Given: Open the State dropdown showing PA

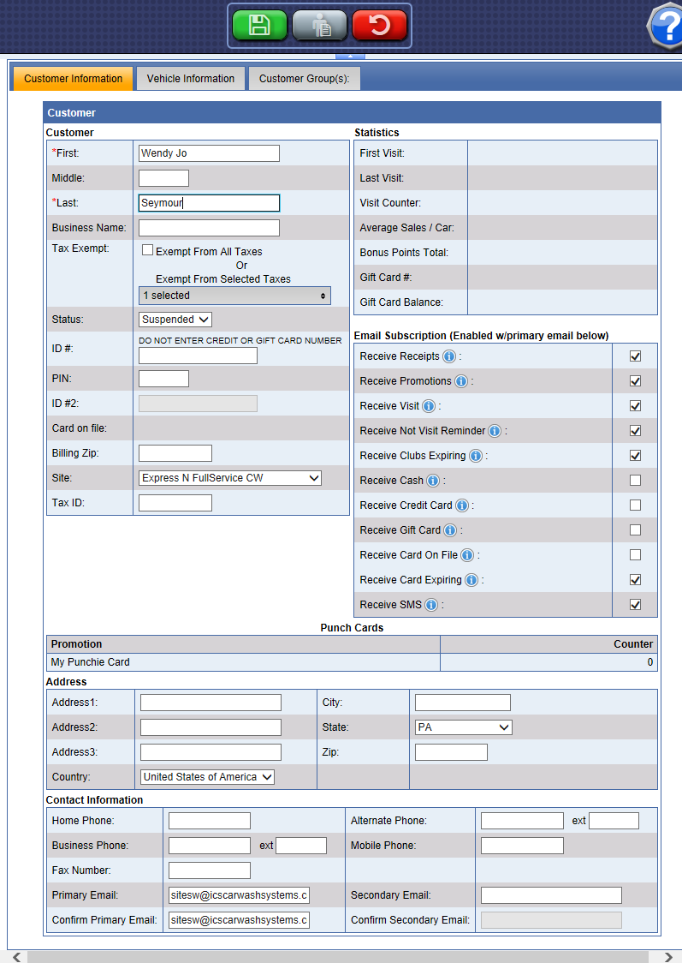Looking at the screenshot, I should (x=463, y=727).
